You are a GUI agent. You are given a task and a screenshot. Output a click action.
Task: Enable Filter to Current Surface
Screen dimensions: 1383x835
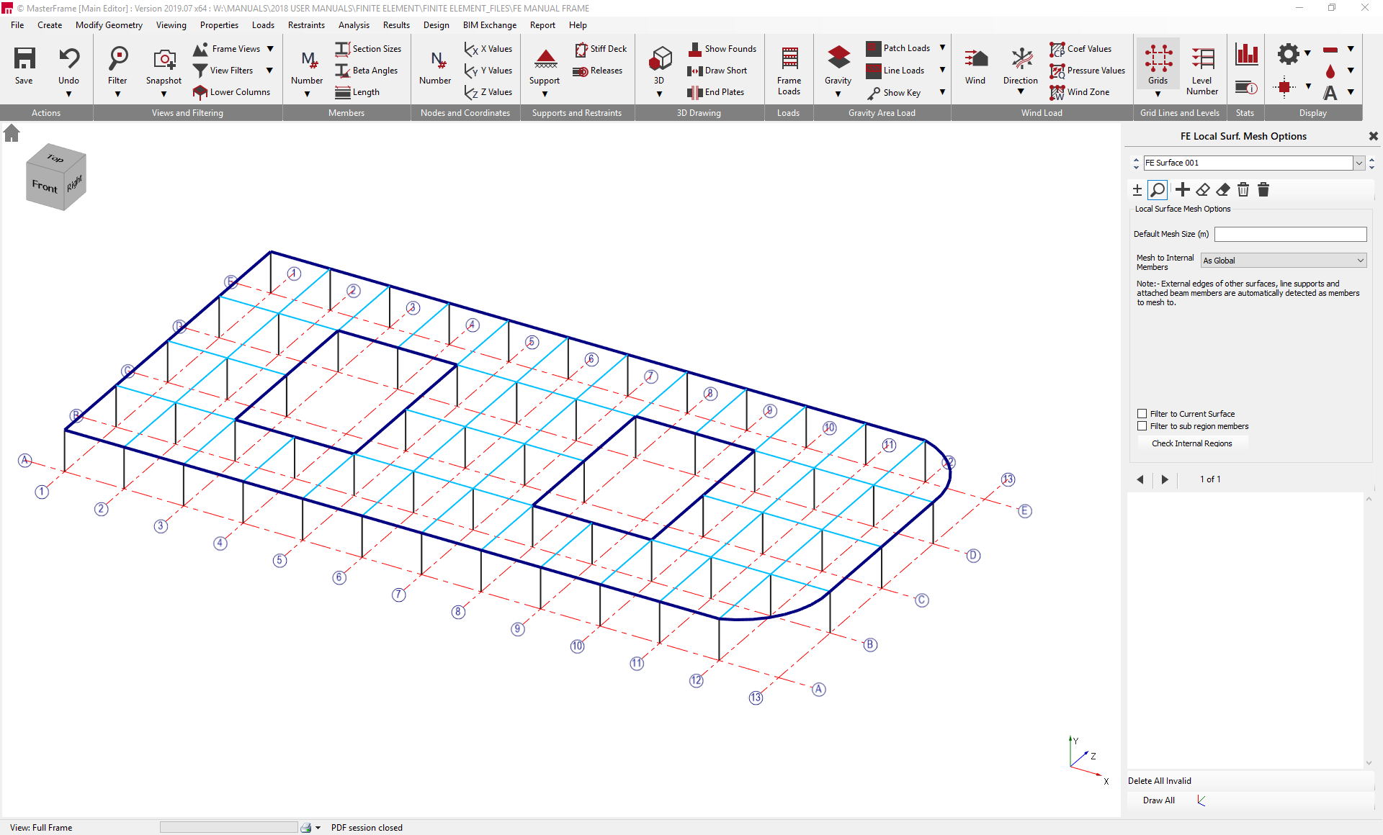pyautogui.click(x=1142, y=413)
